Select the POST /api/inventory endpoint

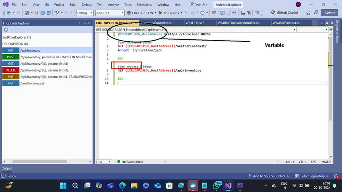coord(47,57)
